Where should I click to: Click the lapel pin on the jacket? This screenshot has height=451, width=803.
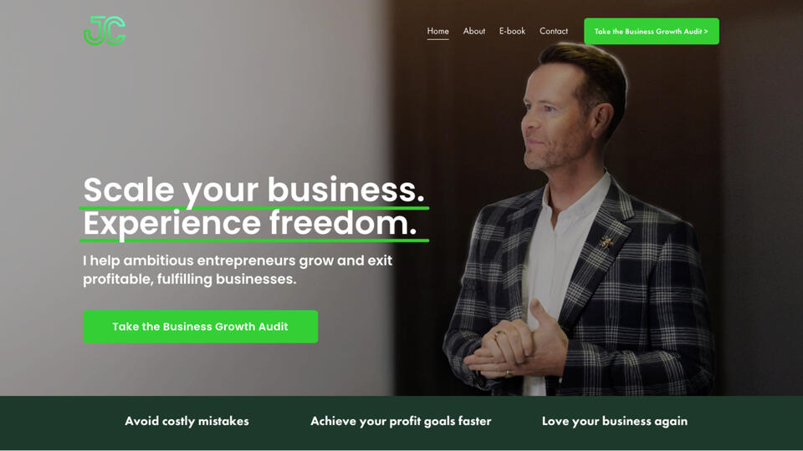pos(606,242)
